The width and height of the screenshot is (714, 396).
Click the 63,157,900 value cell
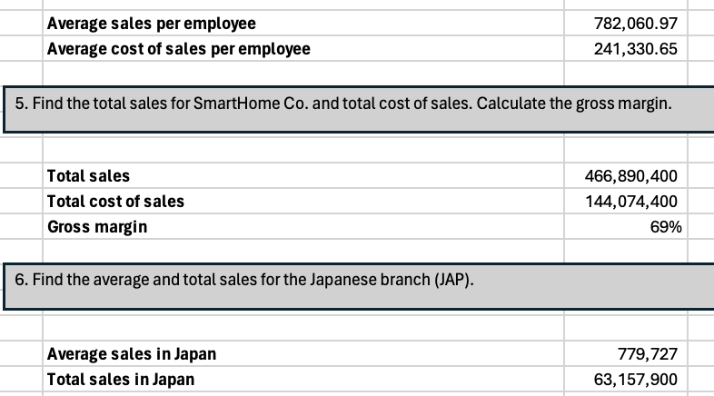634,379
